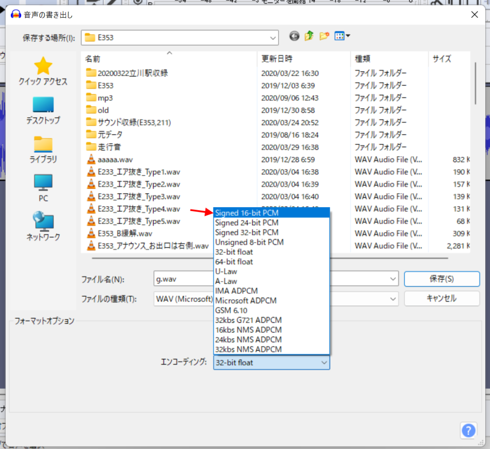Image resolution: width=490 pixels, height=449 pixels.
Task: Choose Signed 16-bit PCM encoding
Action: 247,213
